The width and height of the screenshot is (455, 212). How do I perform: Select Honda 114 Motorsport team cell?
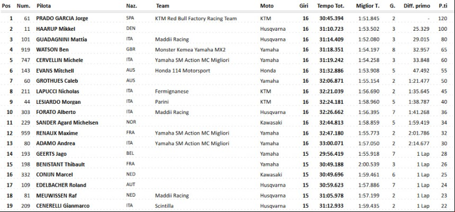click(183, 70)
